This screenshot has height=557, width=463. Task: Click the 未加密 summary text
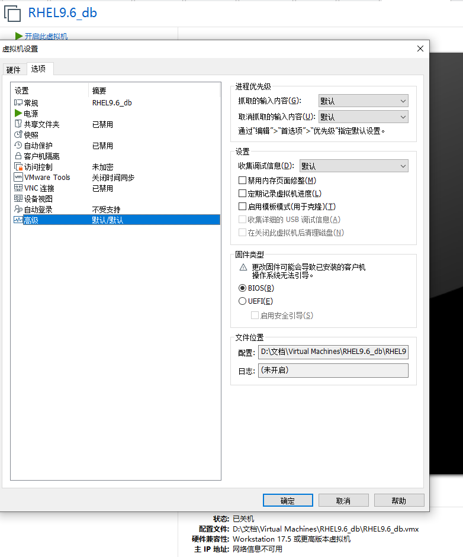(102, 167)
